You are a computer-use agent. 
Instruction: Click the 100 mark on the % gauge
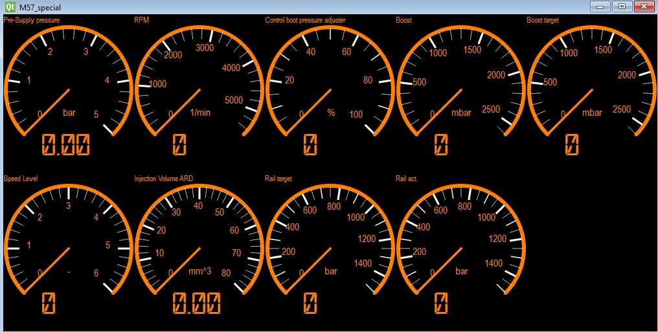click(356, 115)
